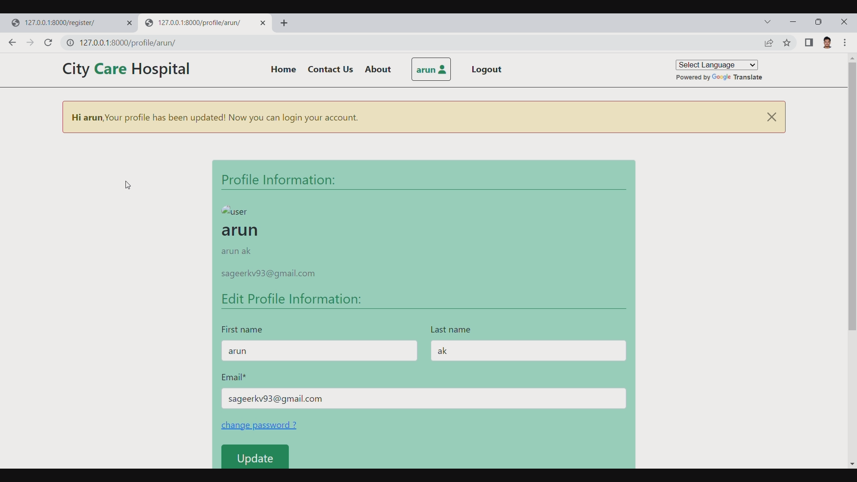Dismiss the profile updated notification
This screenshot has width=857, height=482.
(x=771, y=117)
